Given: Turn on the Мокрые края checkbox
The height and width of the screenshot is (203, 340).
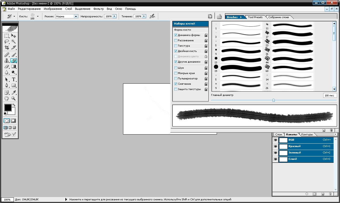Looking at the screenshot, I should [176, 73].
